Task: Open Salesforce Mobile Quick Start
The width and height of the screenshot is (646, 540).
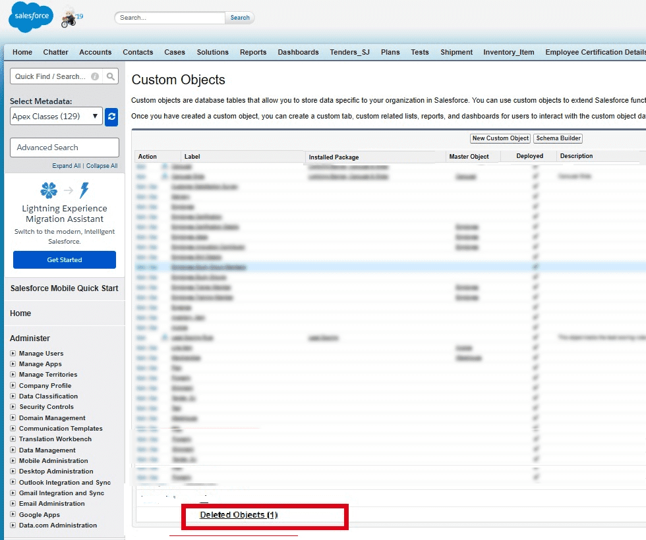Action: [x=65, y=288]
